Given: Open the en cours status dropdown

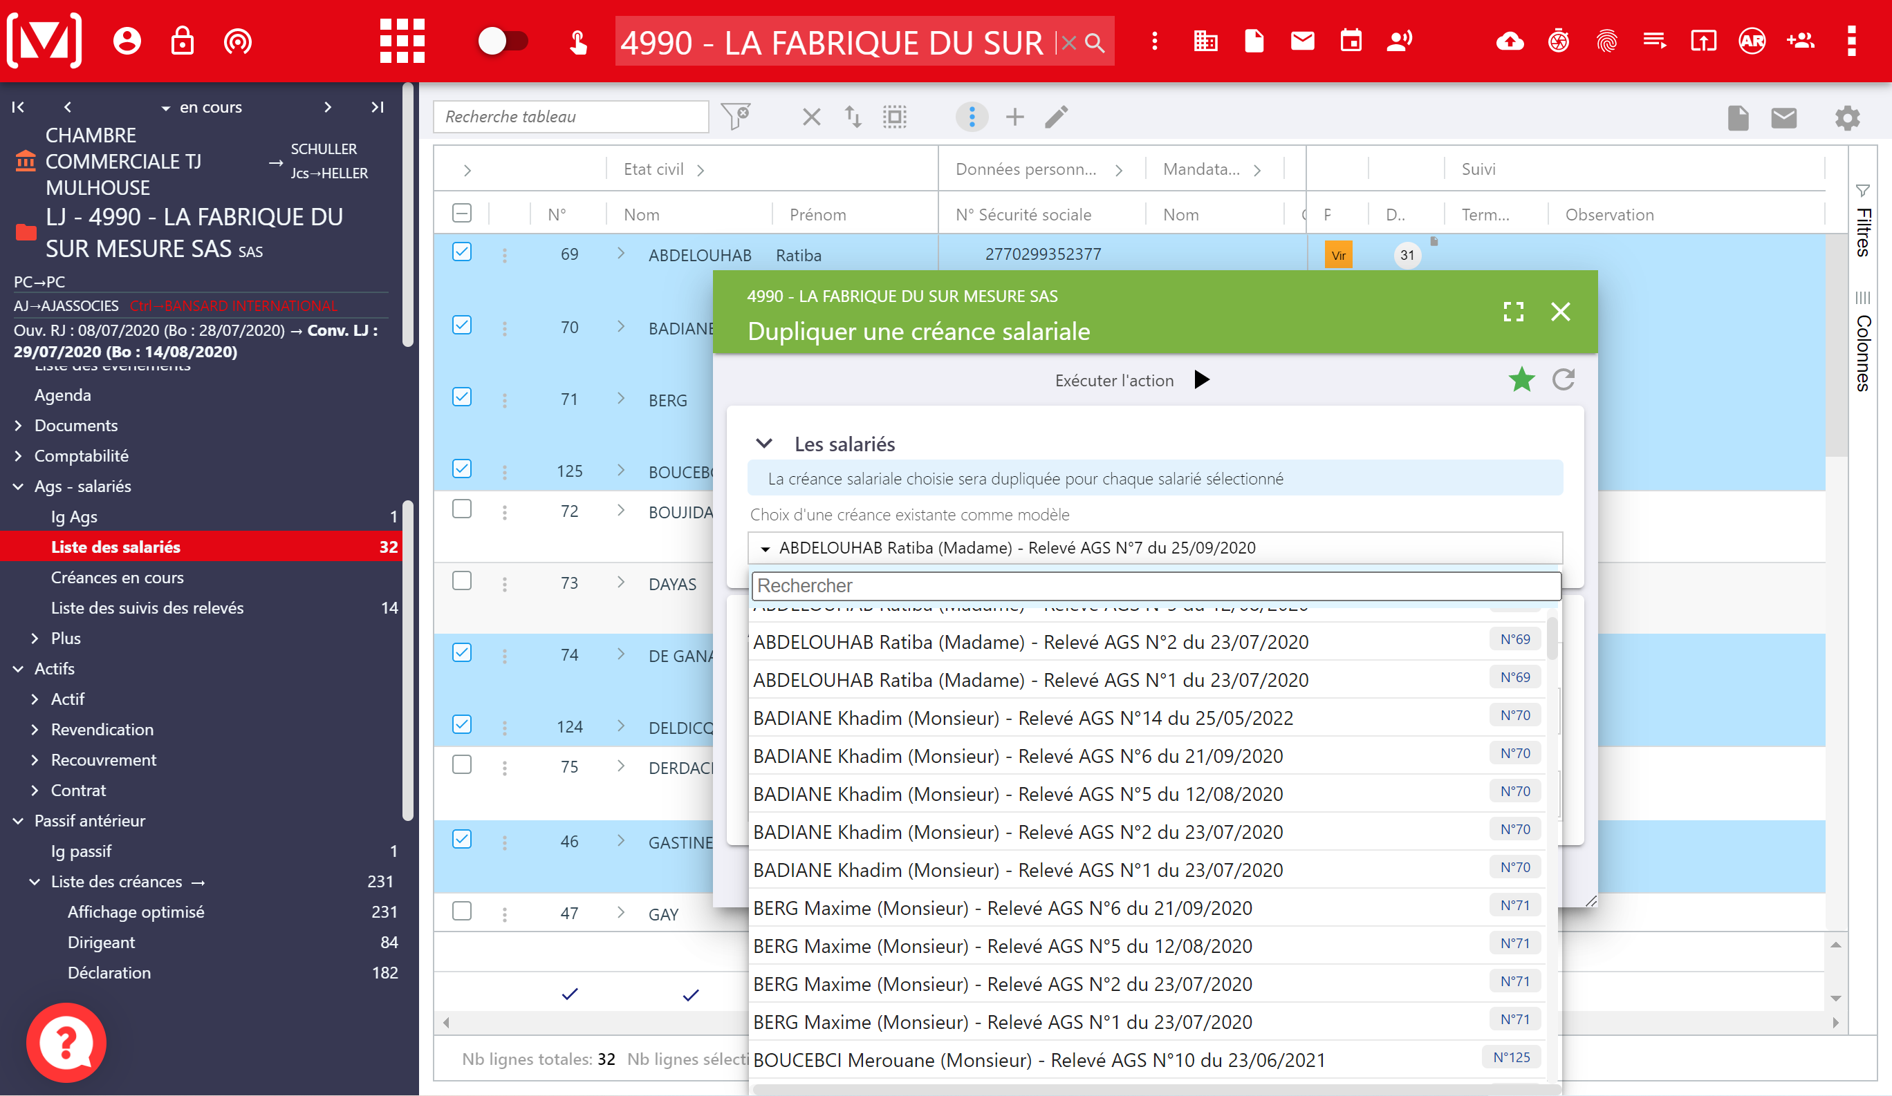Looking at the screenshot, I should click(x=202, y=107).
